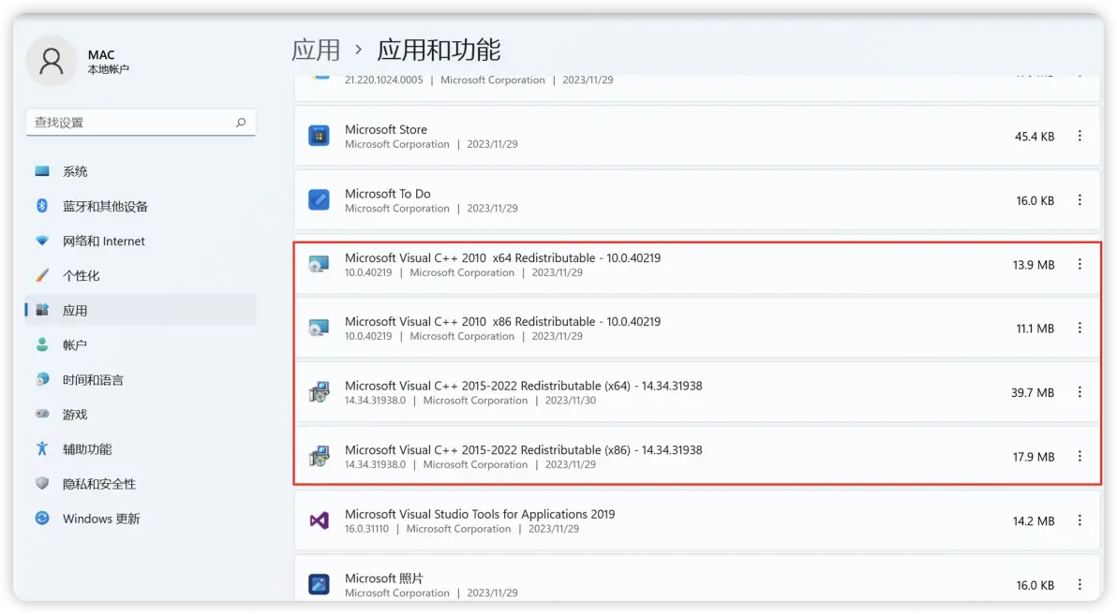Click the Wi-Fi icon next to 网络和 Internet
This screenshot has width=1117, height=614.
point(42,241)
